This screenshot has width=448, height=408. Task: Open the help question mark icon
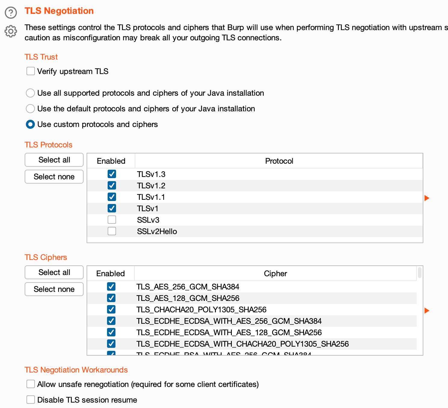point(11,13)
